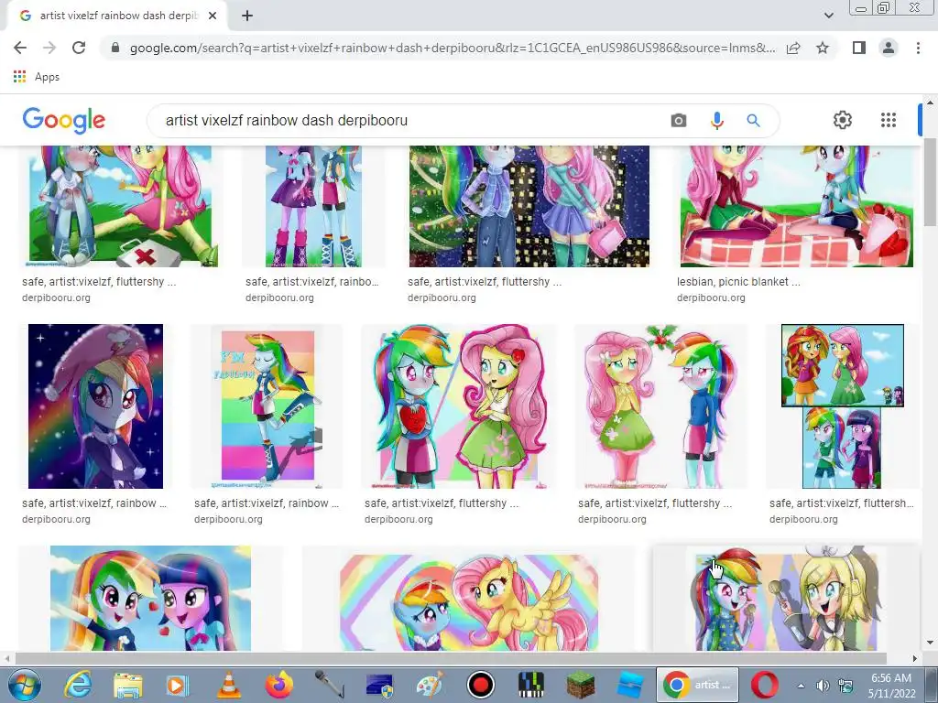The height and width of the screenshot is (703, 938).
Task: Show hidden system tray icons
Action: tap(801, 686)
